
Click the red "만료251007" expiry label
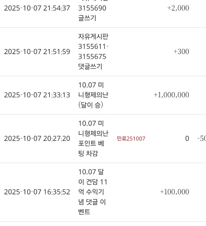pos(131,139)
